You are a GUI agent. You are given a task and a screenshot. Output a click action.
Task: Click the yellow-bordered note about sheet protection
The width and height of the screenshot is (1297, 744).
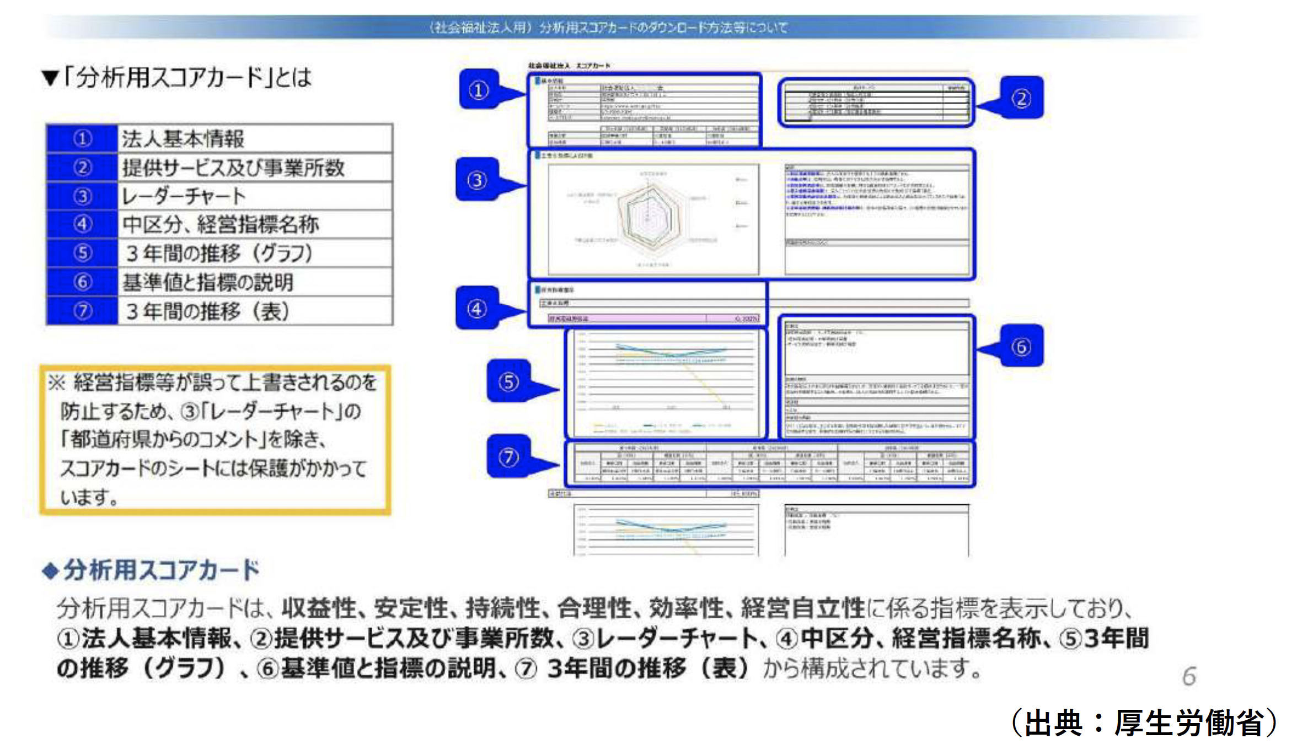(x=215, y=440)
